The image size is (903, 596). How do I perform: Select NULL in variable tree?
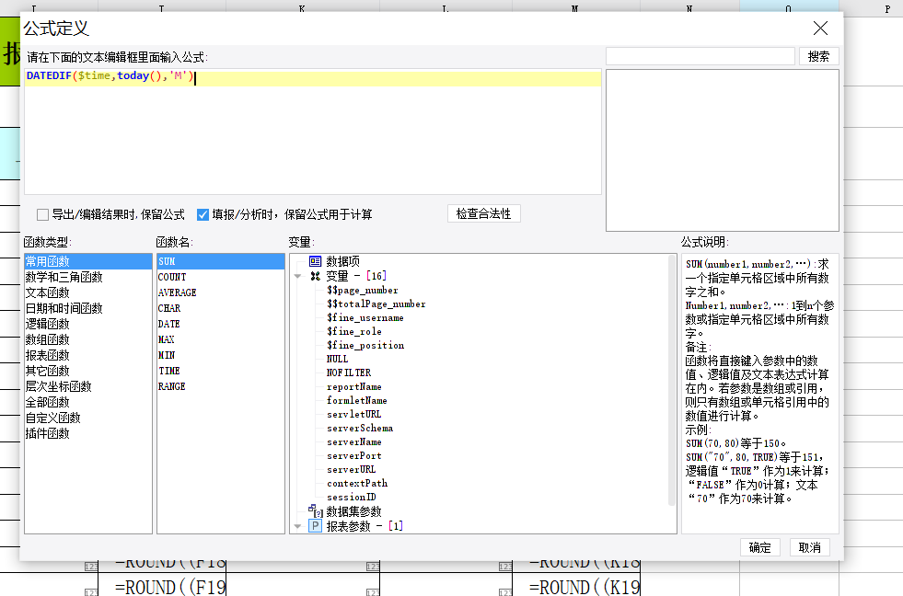[x=338, y=359]
